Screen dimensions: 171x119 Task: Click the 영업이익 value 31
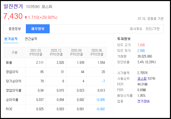click(x=62, y=72)
